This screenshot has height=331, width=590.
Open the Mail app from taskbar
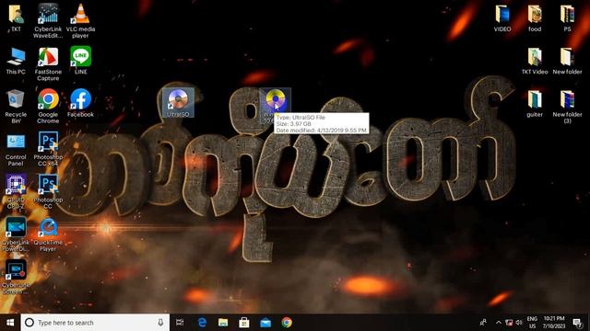coord(265,323)
